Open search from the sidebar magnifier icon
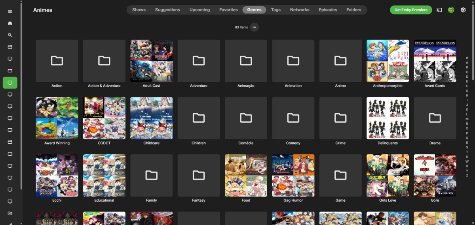Screen dimensions: 475x225 pos(10,35)
